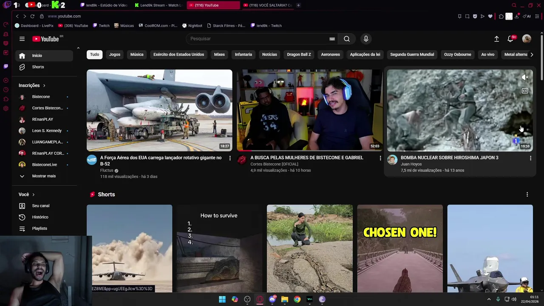Click the www.youtube.com address bar
This screenshot has width=544, height=306.
click(64, 16)
